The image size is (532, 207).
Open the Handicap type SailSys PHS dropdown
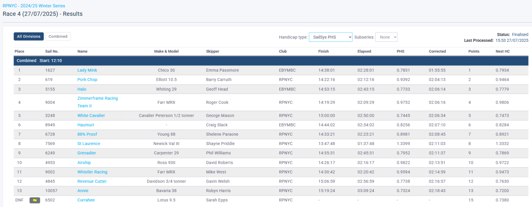[x=330, y=37]
